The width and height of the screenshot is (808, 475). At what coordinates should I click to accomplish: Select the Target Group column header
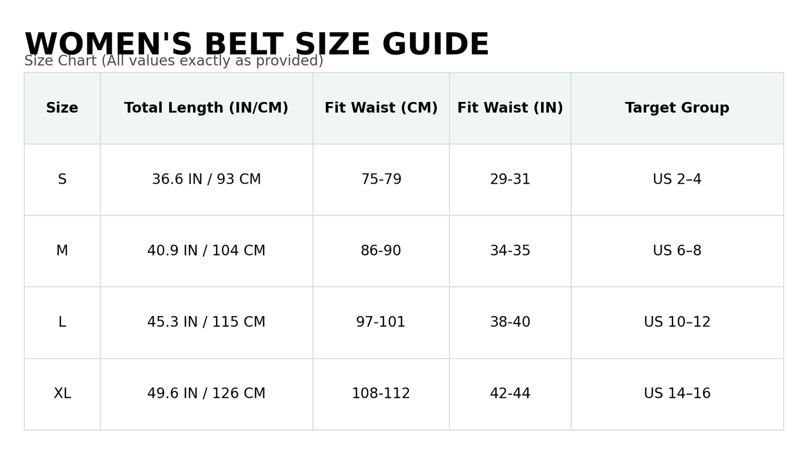tap(677, 108)
